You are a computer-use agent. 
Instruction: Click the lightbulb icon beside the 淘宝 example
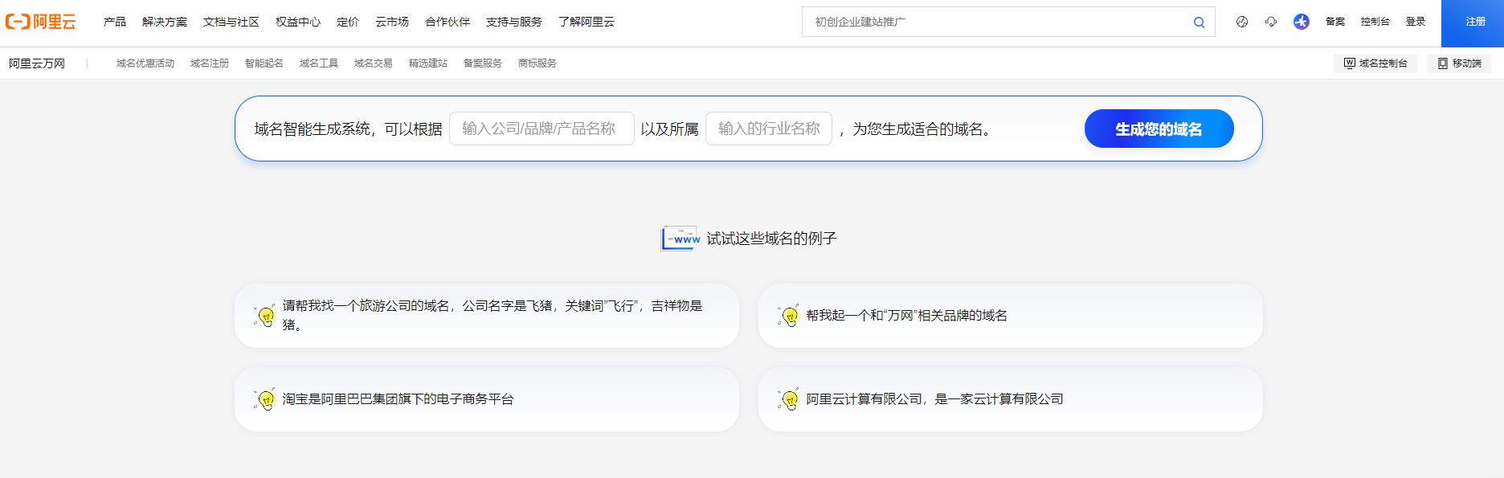coord(265,399)
